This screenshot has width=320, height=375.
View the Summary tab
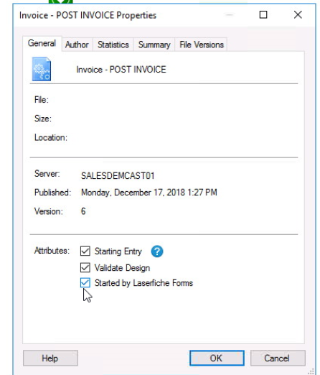(154, 45)
